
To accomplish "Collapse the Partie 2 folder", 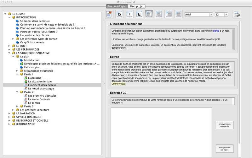I will point(17,92).
